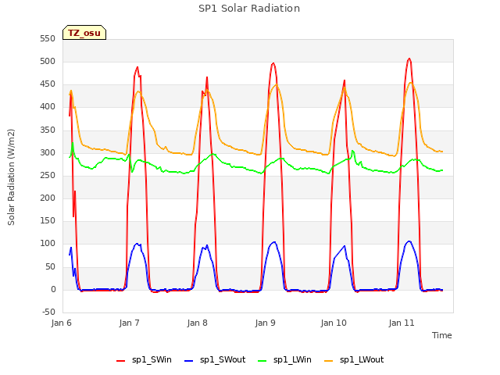Click the sp1_SWin legend label

pos(152,359)
